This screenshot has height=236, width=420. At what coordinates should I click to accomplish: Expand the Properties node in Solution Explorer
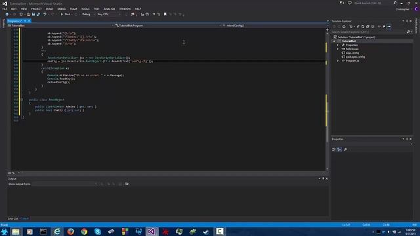pos(338,45)
